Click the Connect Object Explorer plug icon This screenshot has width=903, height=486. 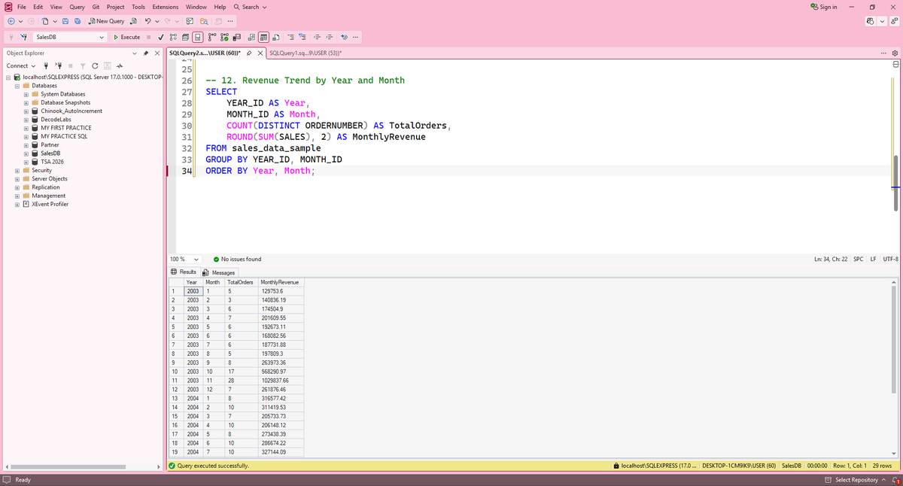[47, 65]
